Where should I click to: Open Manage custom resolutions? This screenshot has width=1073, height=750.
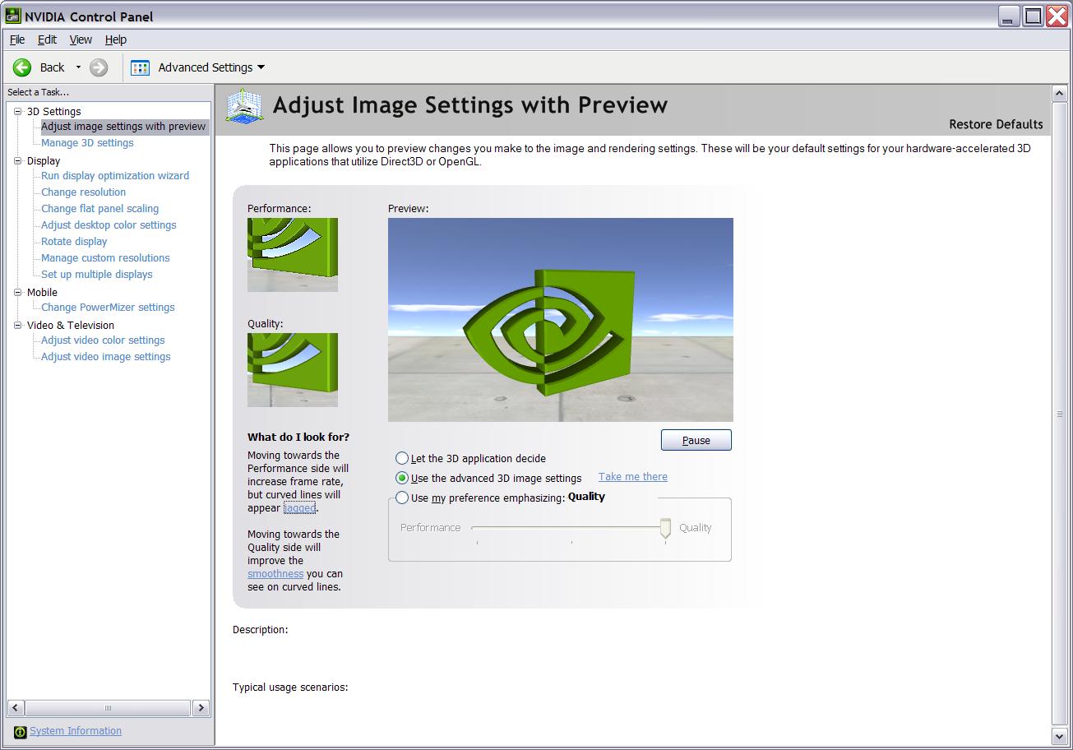tap(105, 258)
